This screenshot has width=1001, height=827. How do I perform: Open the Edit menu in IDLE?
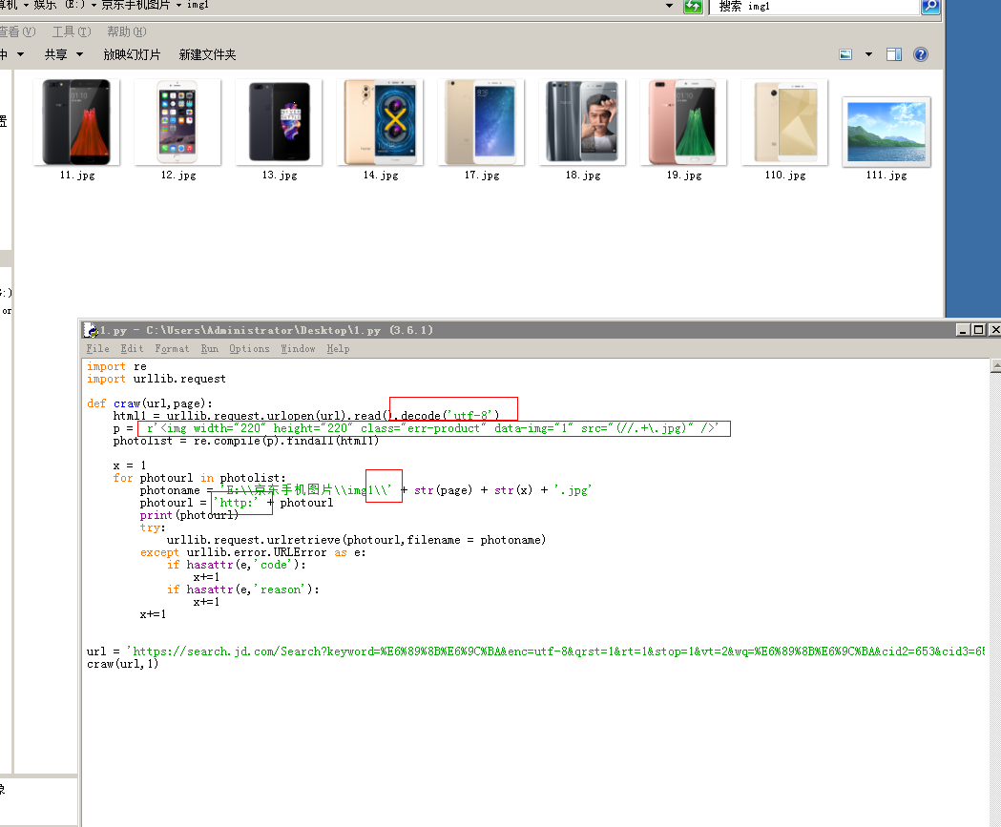132,348
